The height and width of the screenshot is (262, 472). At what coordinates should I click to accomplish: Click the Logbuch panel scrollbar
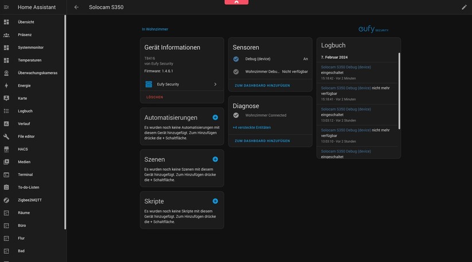tap(399, 92)
